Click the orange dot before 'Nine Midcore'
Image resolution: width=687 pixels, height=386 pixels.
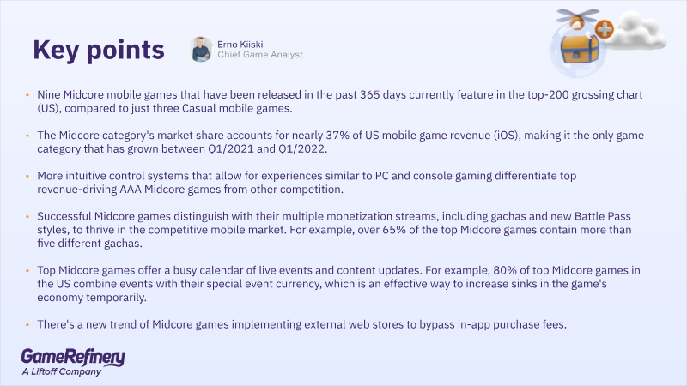pyautogui.click(x=27, y=95)
